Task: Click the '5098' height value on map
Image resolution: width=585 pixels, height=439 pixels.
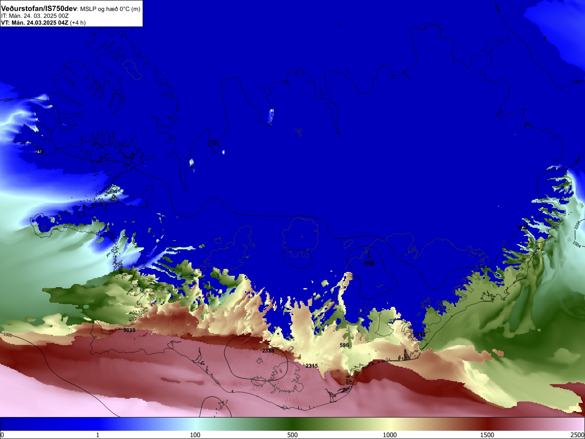Action: pos(129,330)
